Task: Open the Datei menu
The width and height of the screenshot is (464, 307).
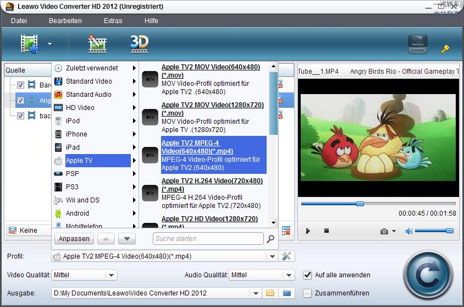Action: pyautogui.click(x=19, y=21)
